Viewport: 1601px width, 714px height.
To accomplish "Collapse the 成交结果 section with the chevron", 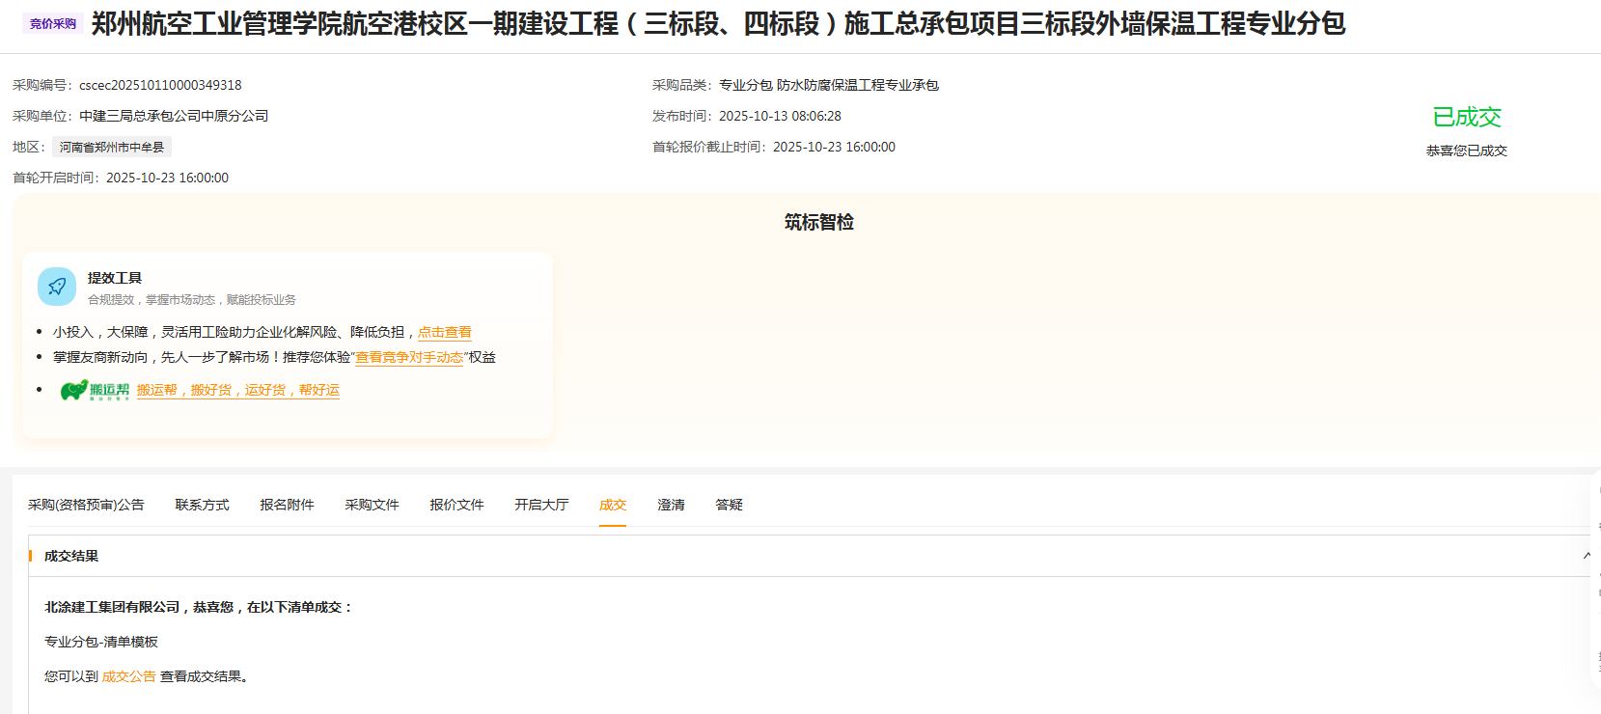I will (1587, 556).
